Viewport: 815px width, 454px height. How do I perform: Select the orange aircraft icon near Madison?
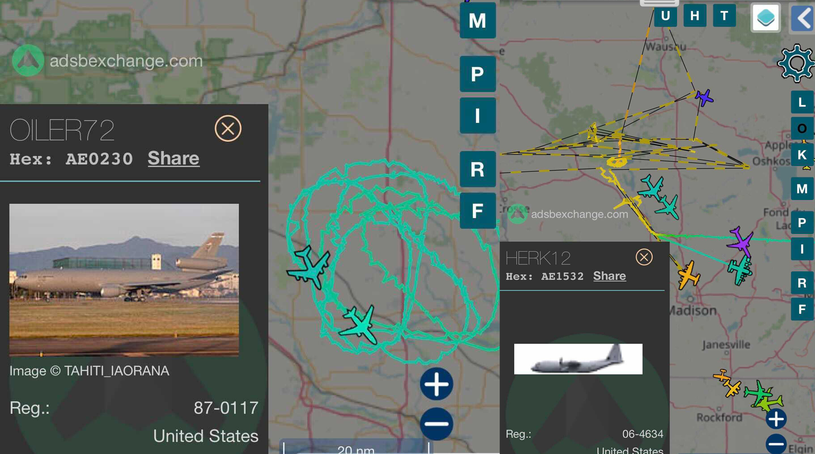pos(688,275)
